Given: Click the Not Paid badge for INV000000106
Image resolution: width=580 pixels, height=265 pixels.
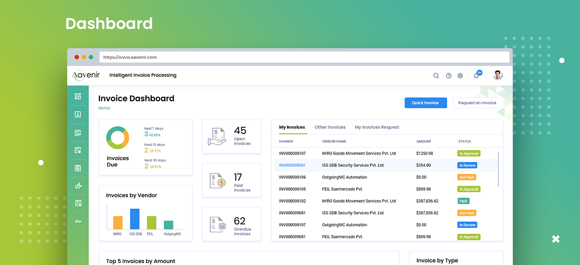Looking at the screenshot, I should pyautogui.click(x=467, y=177).
